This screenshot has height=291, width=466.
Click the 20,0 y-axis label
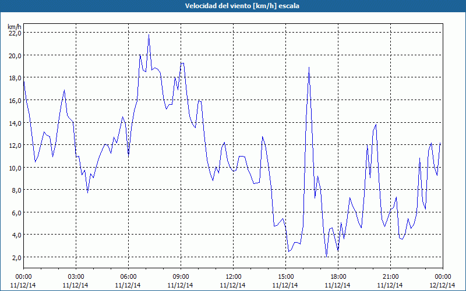(15, 55)
